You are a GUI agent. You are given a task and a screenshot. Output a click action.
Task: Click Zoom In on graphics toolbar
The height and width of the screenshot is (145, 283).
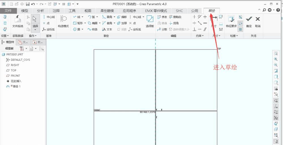tap(276, 59)
